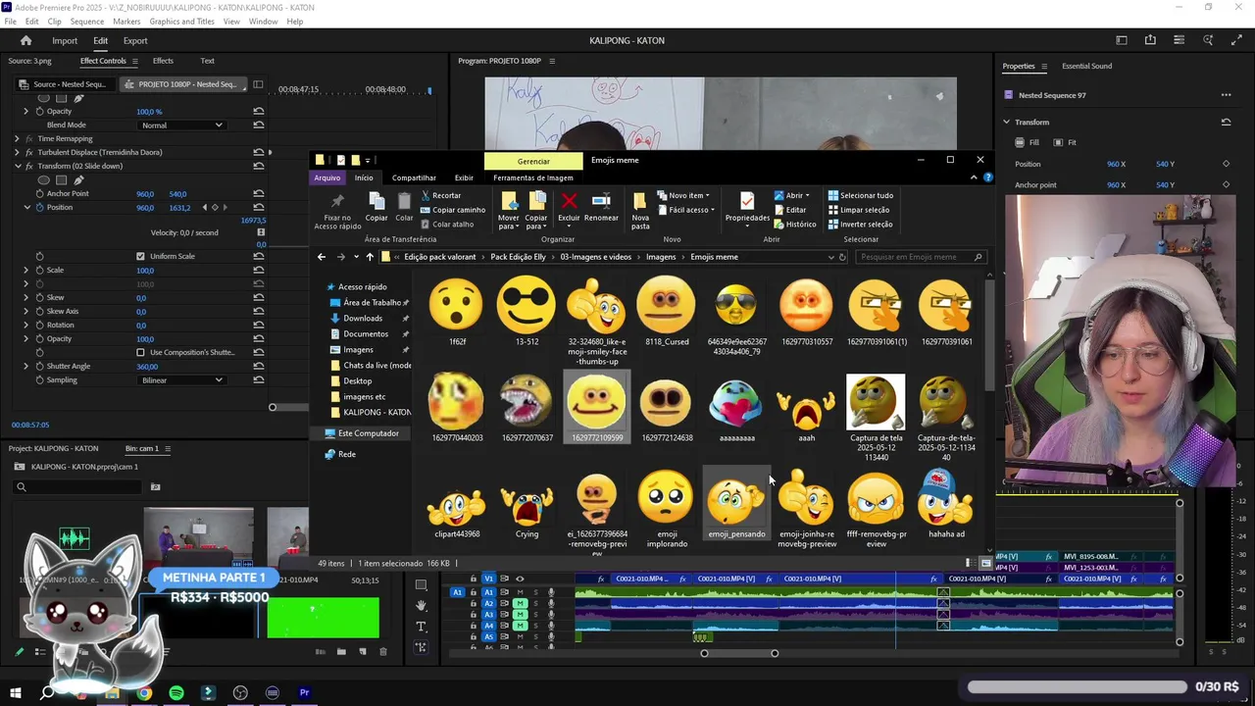Image resolution: width=1255 pixels, height=706 pixels.
Task: Click Histórico in the Abrir group
Action: [794, 224]
